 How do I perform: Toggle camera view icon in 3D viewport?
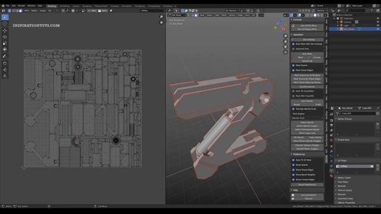tap(286, 47)
